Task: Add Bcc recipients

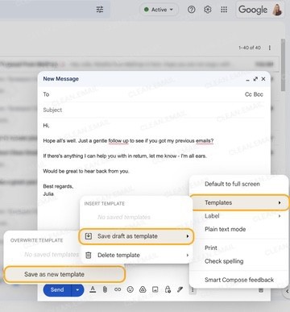Action: click(x=259, y=94)
